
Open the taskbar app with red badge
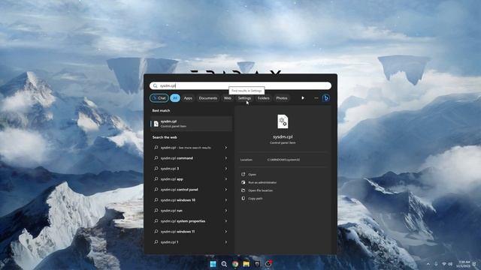268,264
